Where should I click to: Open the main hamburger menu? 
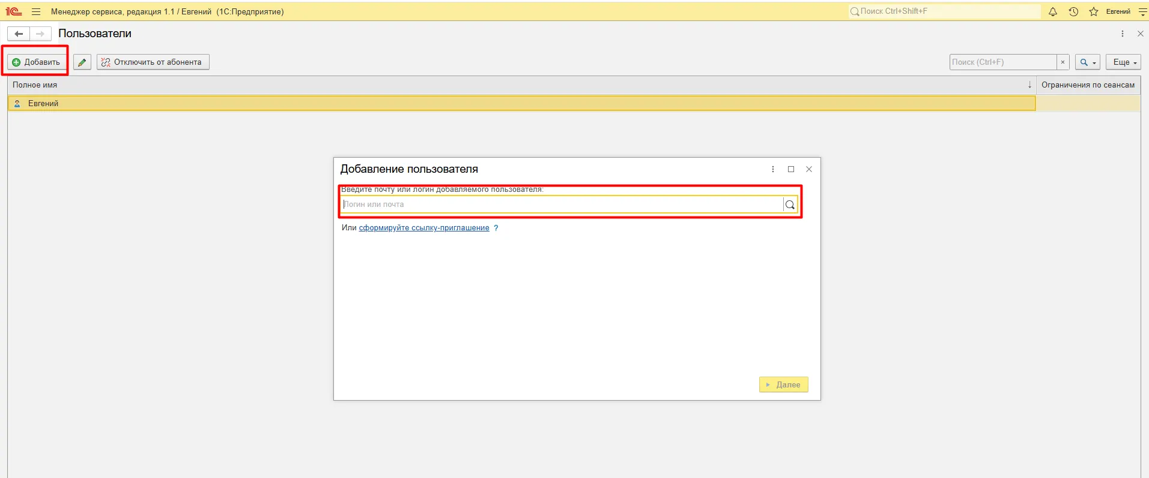point(36,11)
